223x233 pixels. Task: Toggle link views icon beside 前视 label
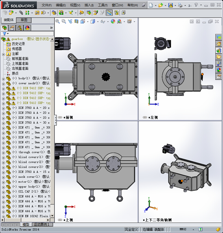click(60, 117)
